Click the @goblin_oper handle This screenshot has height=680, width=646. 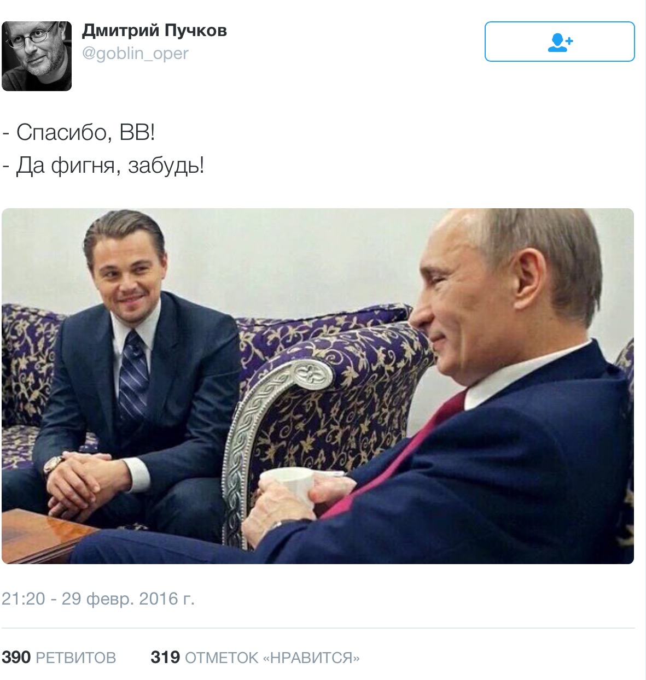[x=135, y=54]
